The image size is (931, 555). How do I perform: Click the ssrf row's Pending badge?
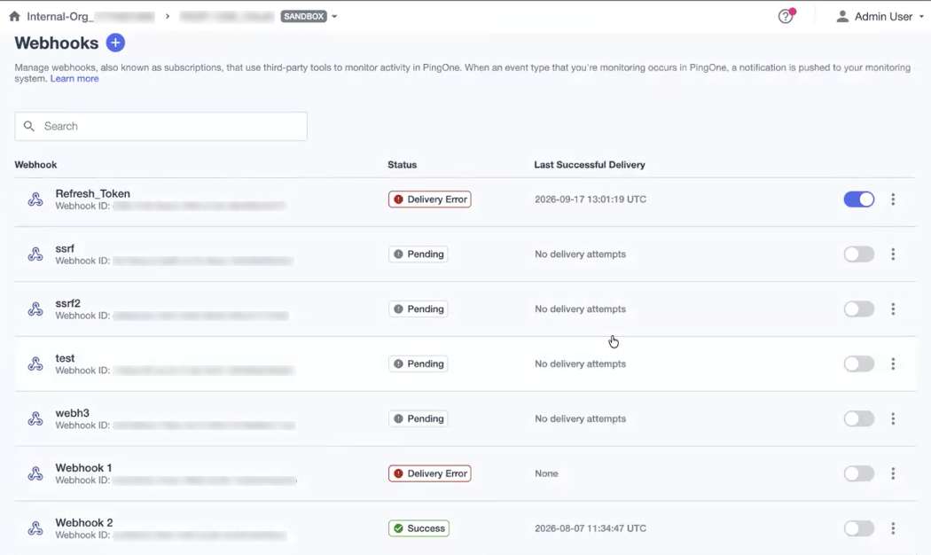pos(419,254)
